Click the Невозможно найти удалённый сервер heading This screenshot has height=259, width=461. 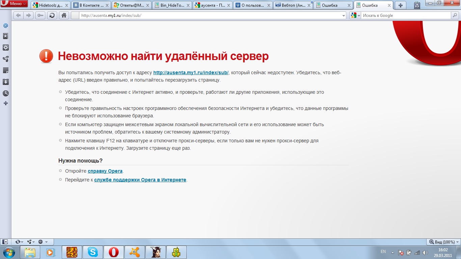[163, 56]
